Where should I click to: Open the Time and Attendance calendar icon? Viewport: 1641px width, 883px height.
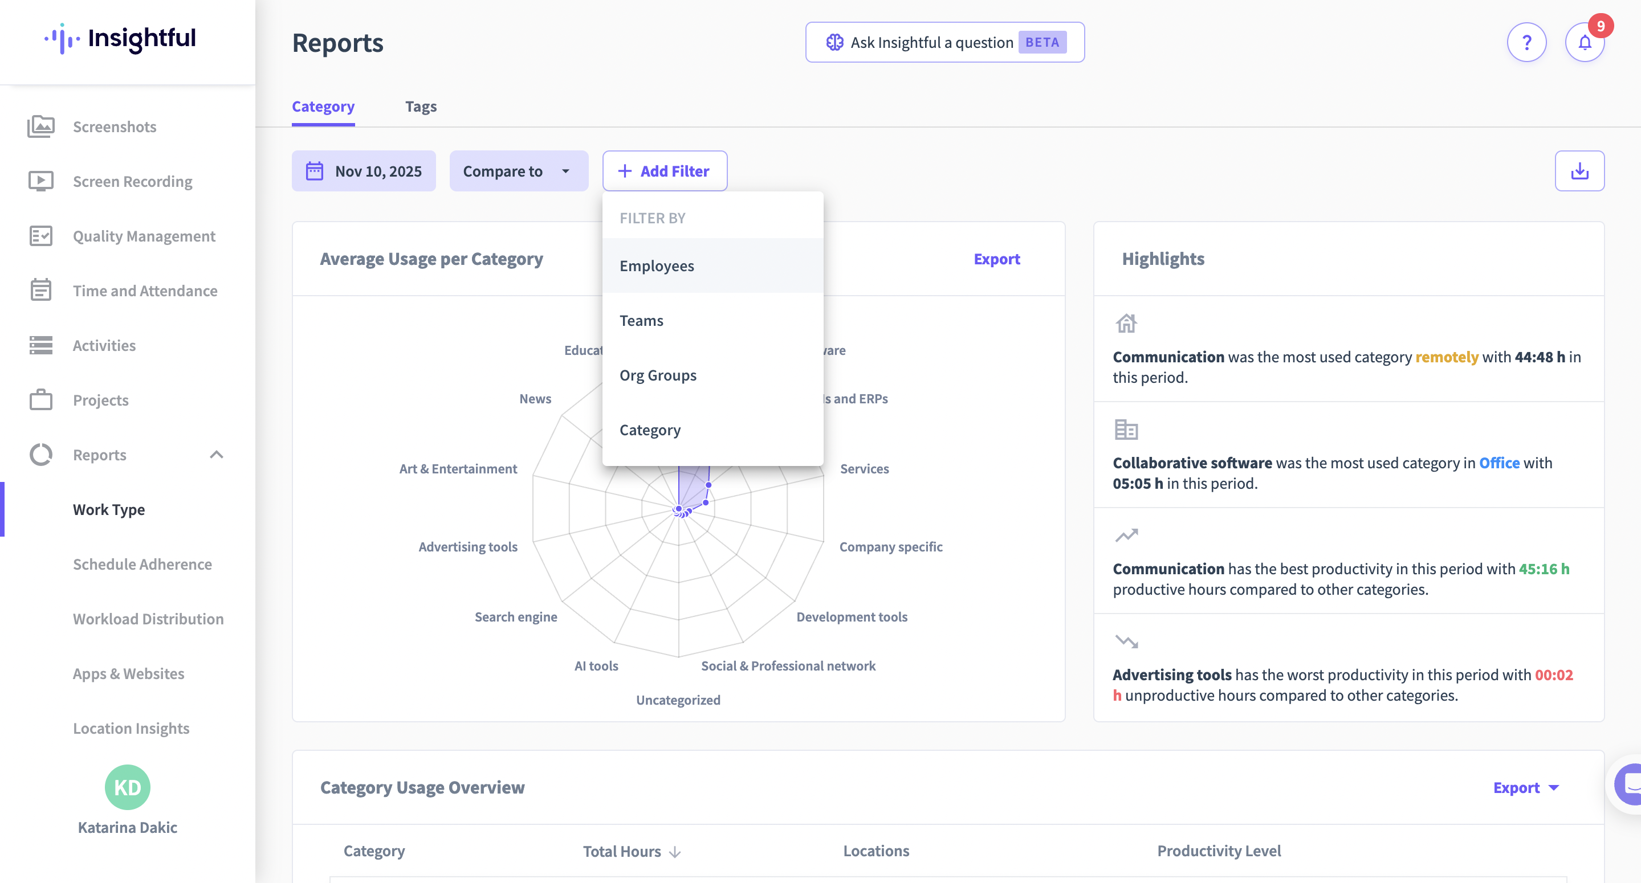click(x=41, y=291)
